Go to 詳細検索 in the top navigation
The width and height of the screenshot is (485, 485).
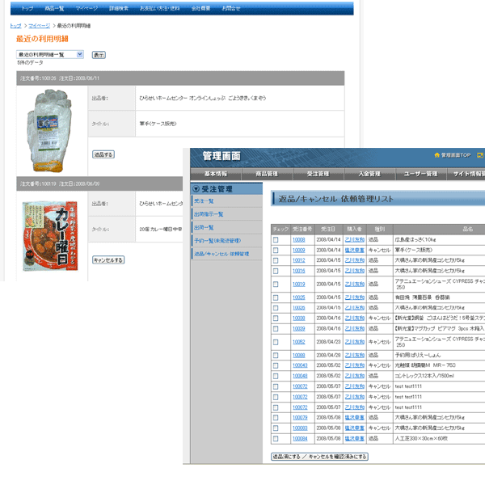[119, 8]
